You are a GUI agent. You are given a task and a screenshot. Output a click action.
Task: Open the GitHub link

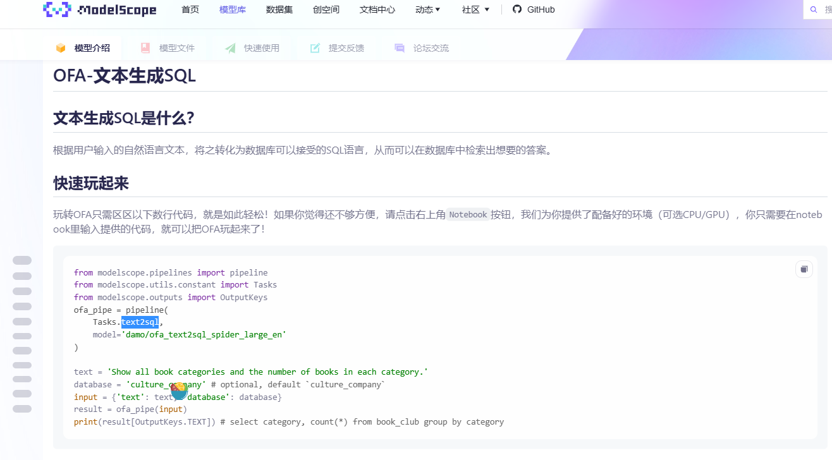pos(534,9)
